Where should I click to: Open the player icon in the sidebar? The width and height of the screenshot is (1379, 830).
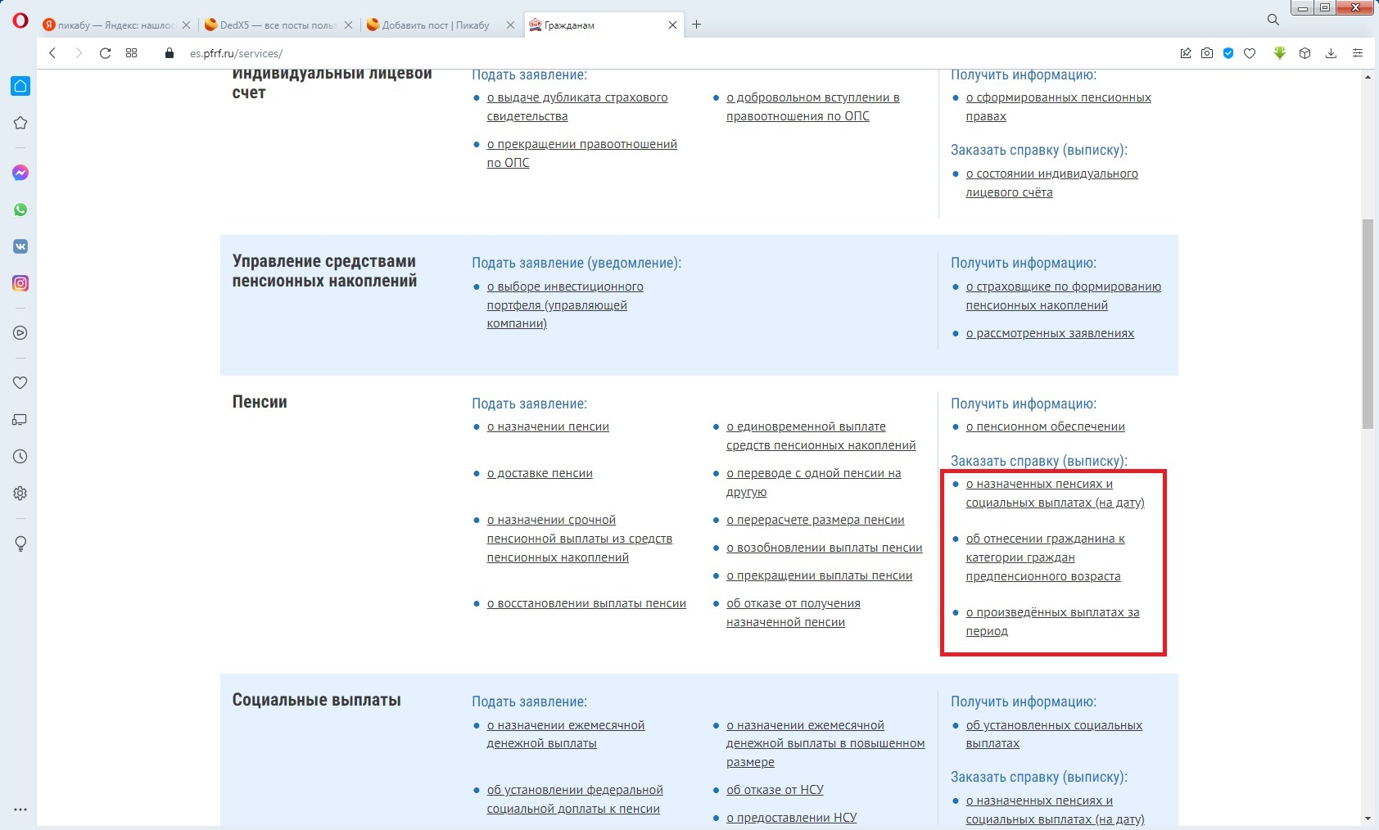(20, 333)
